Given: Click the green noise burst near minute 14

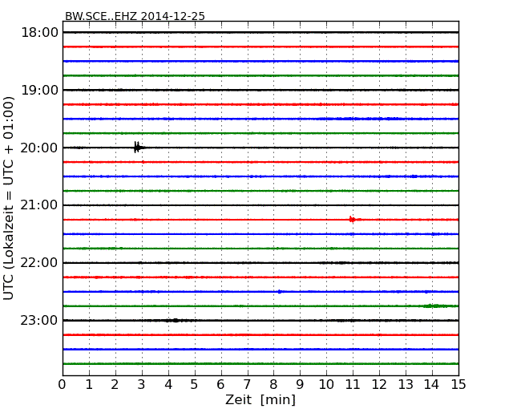Looking at the screenshot, I should 434,306.
